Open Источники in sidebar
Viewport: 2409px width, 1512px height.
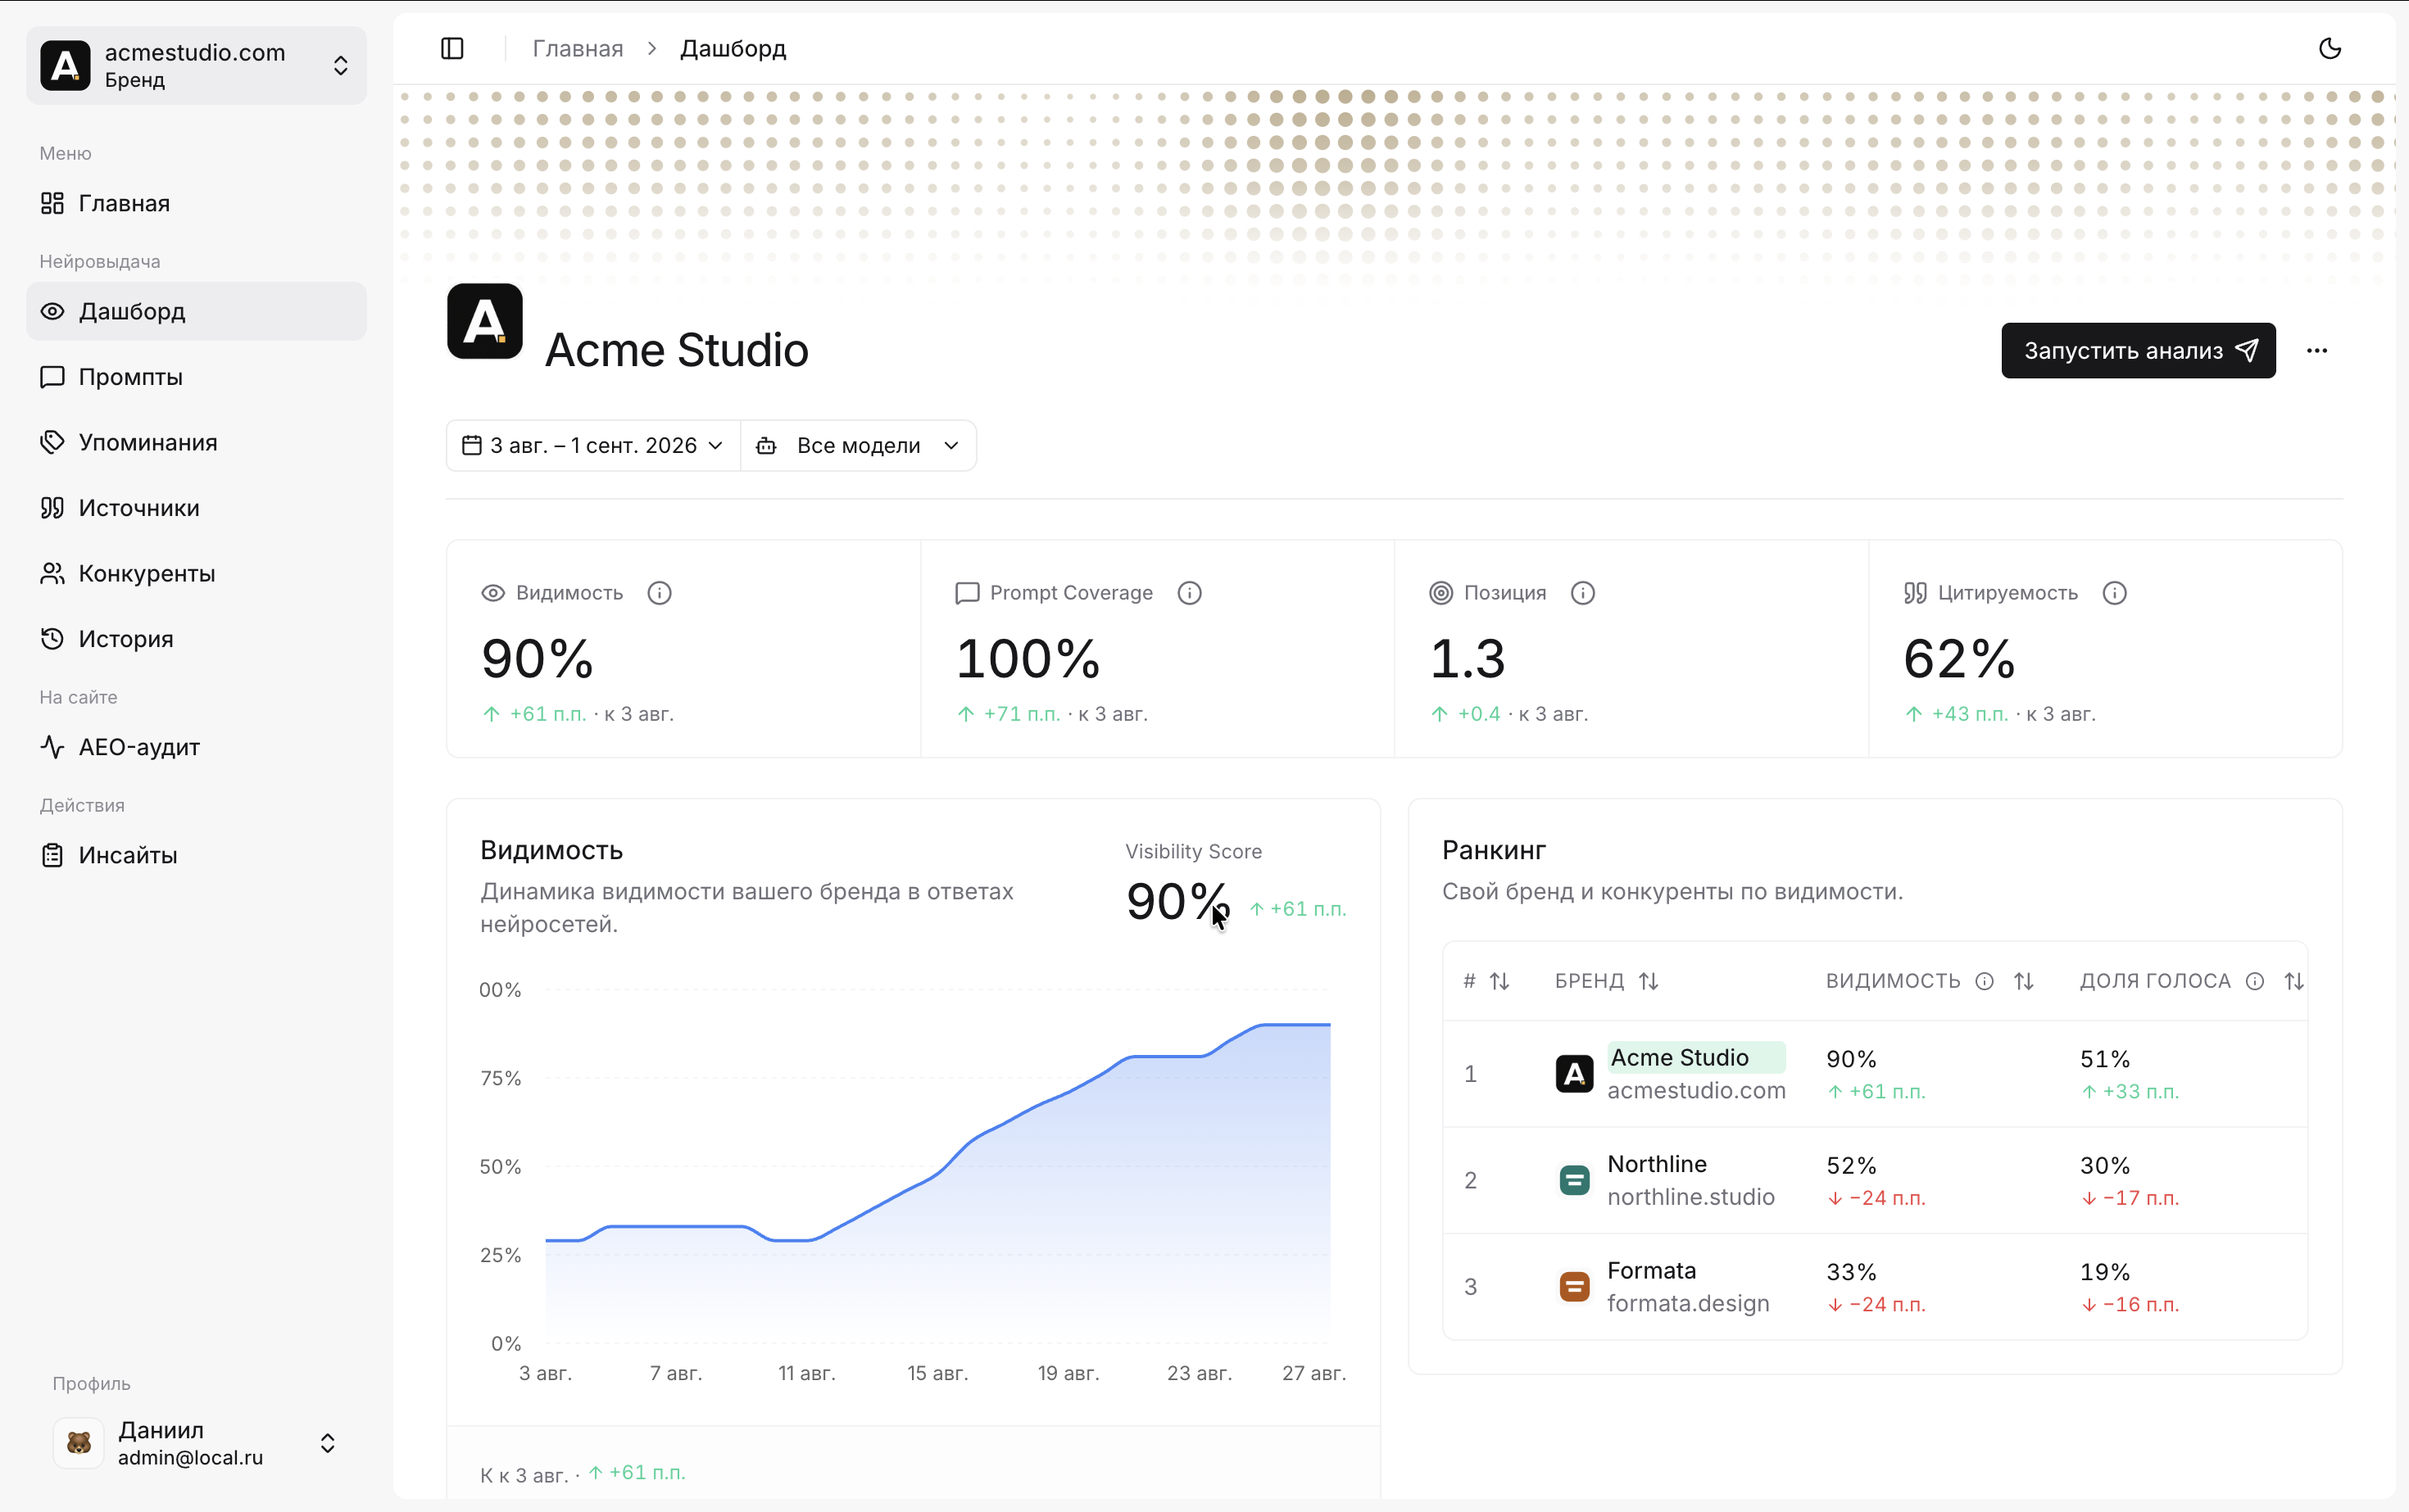(196, 508)
